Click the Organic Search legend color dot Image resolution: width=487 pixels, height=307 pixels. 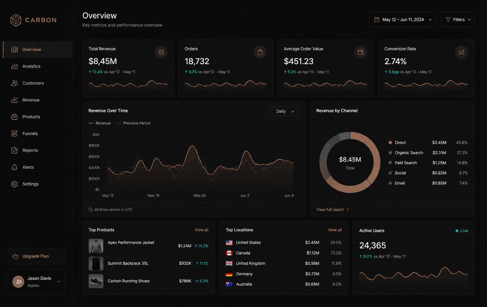click(390, 153)
